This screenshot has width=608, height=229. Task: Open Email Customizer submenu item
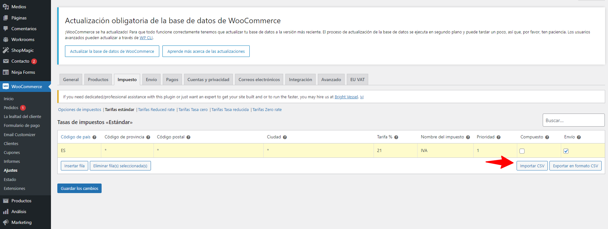click(x=19, y=135)
